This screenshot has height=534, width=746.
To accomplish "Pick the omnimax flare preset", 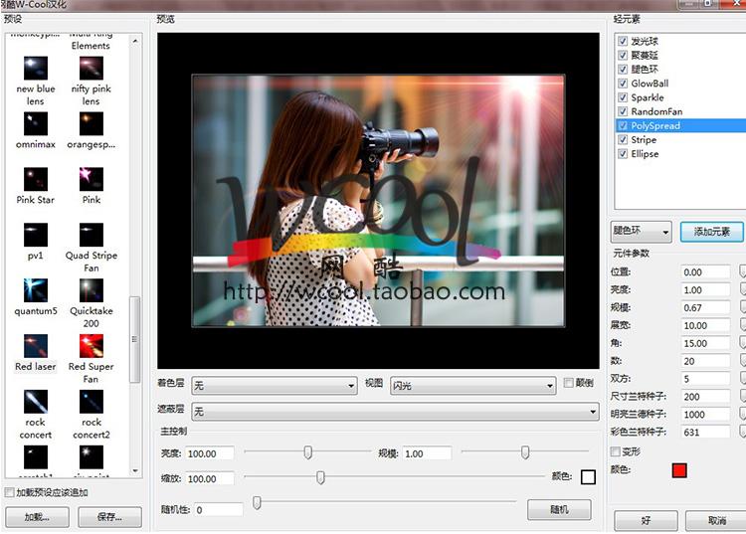I will 36,124.
